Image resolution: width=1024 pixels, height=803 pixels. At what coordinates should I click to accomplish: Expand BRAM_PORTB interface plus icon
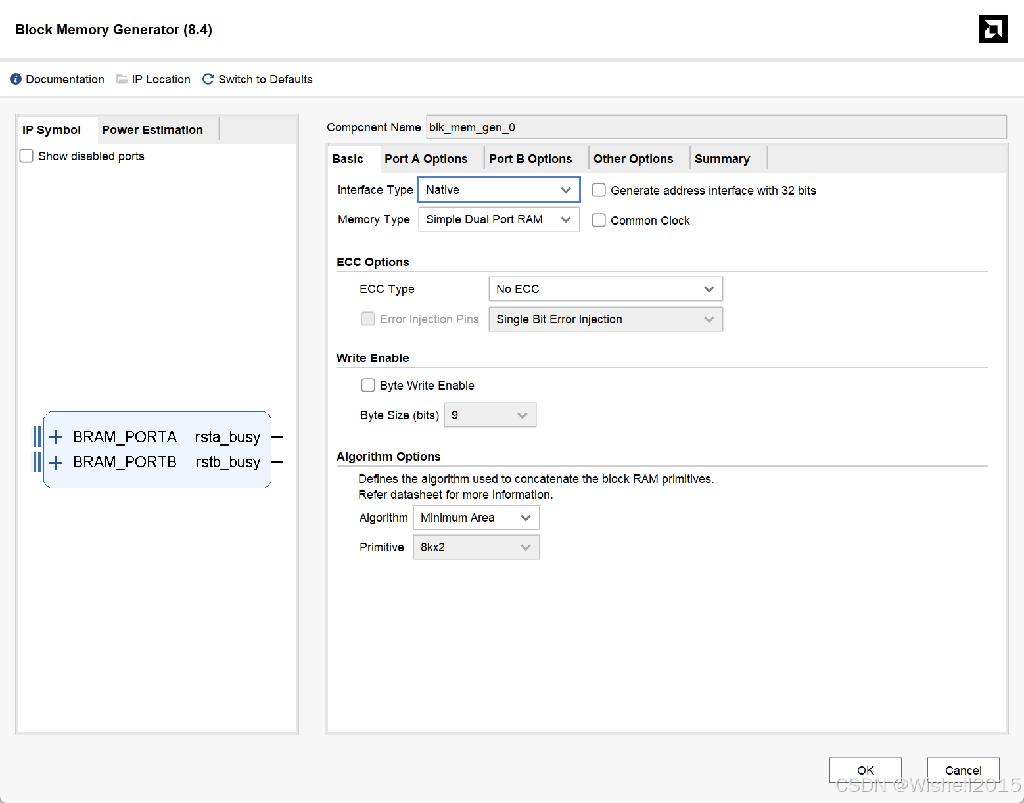click(56, 463)
